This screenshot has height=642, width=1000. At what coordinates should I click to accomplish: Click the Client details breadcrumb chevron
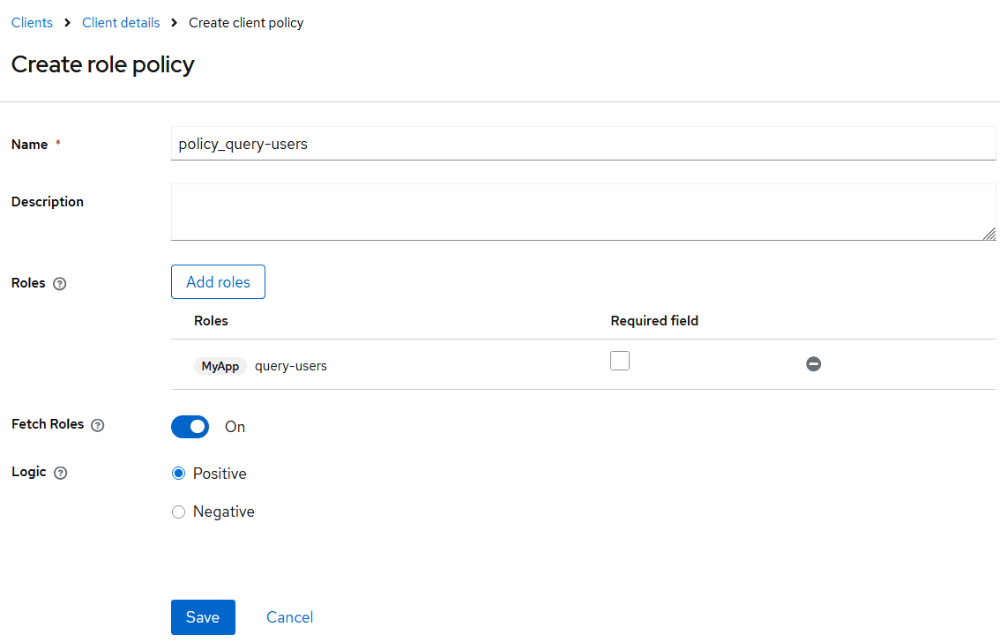175,22
